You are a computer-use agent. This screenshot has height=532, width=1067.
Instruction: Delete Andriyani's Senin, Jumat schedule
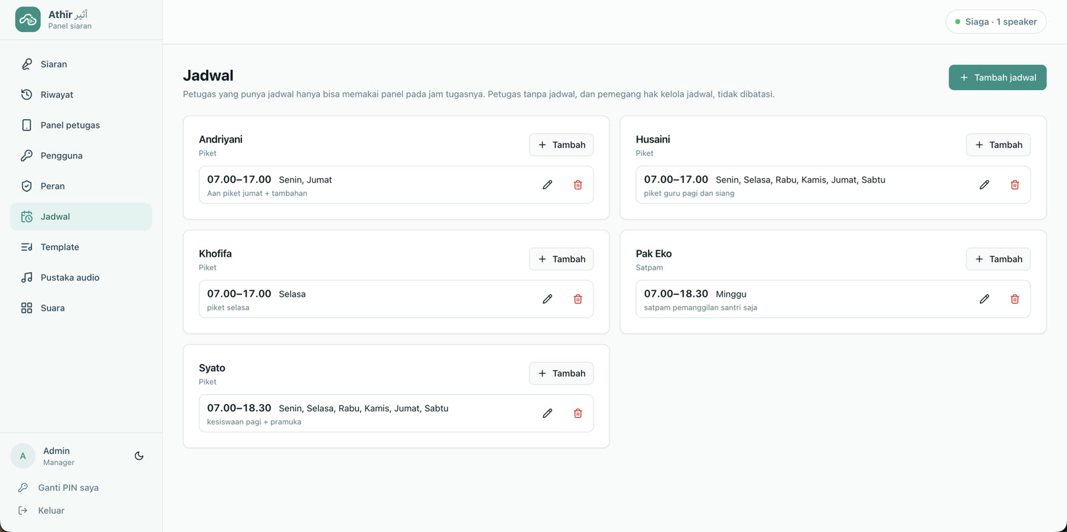578,185
